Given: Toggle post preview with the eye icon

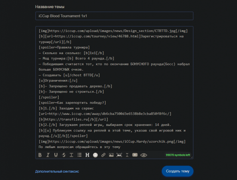Looking at the screenshot, I should [144, 155].
